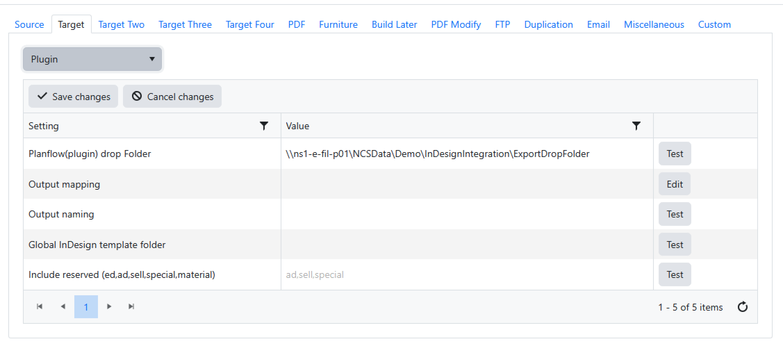This screenshot has height=346, width=783.
Task: Open the Build Later tab
Action: 394,25
